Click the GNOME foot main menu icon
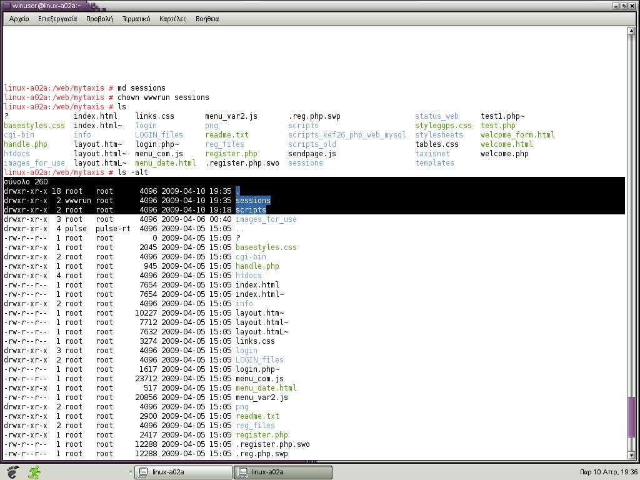640x480 pixels. point(12,472)
